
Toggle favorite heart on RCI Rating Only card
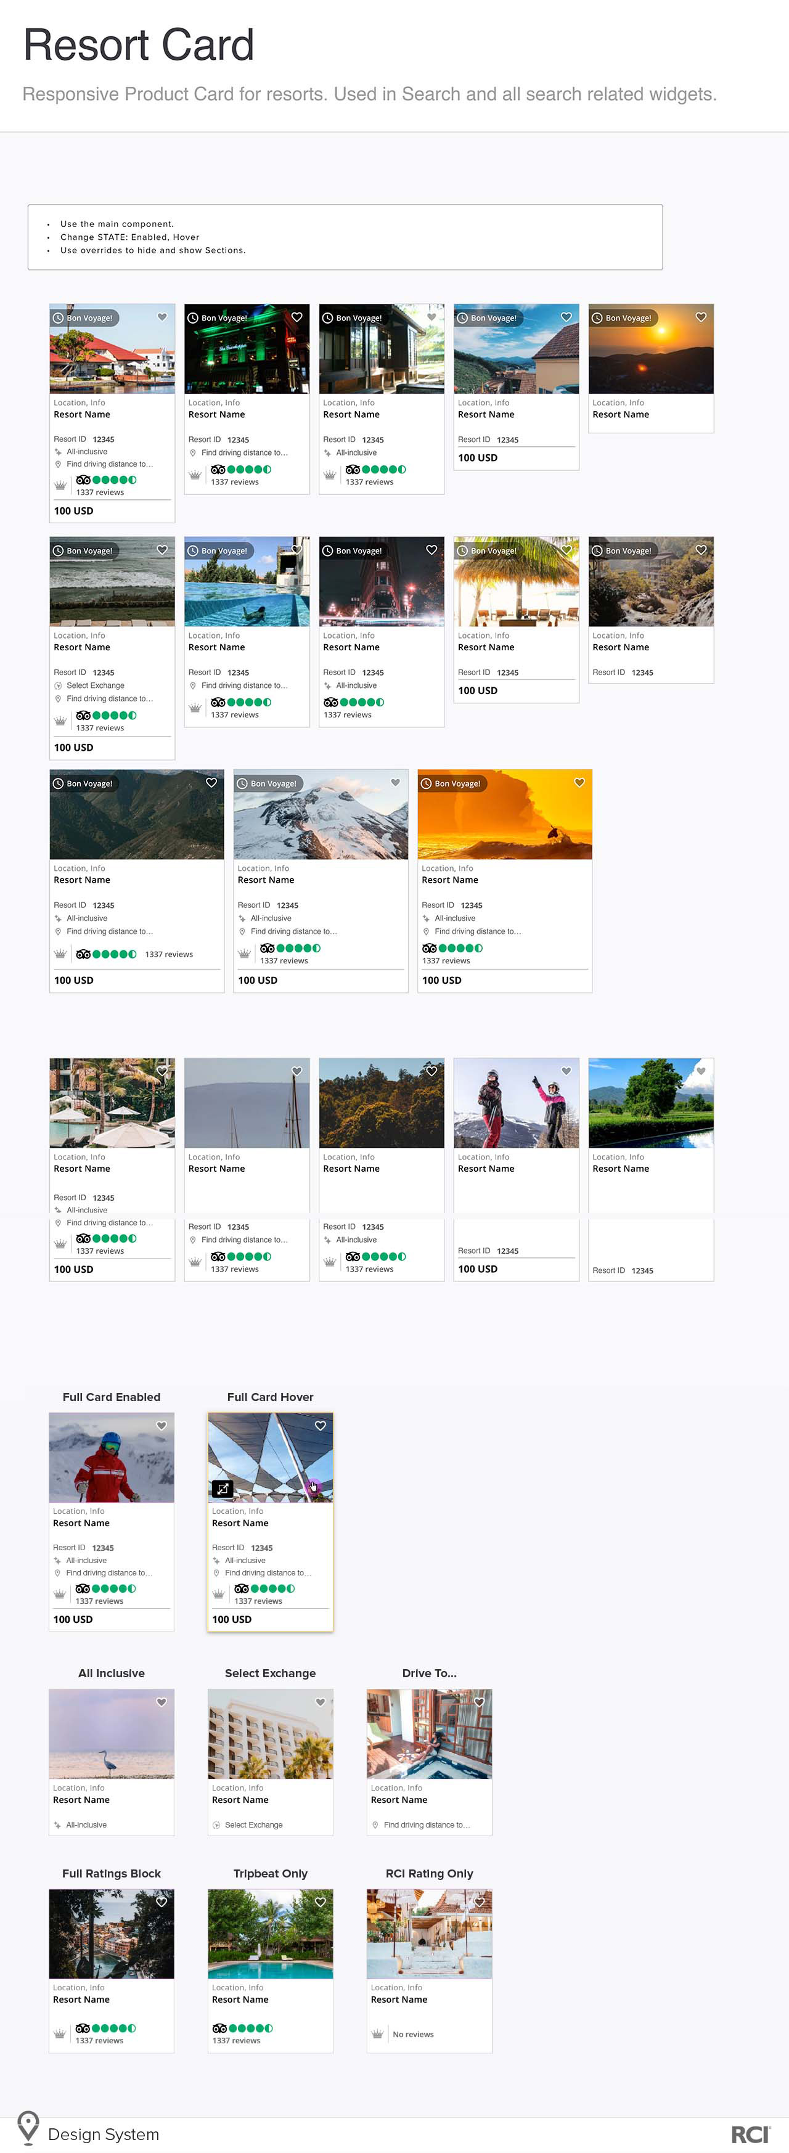479,1902
